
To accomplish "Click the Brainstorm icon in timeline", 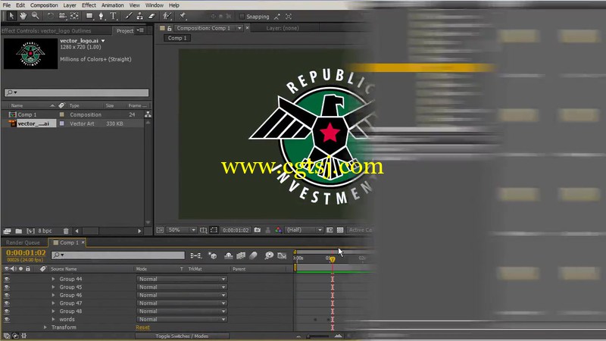I will pyautogui.click(x=269, y=255).
